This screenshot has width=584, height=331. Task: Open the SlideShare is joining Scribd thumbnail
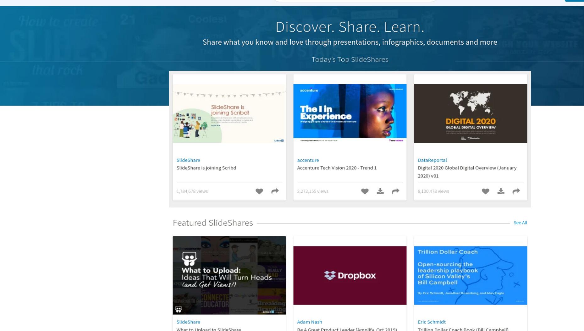[x=229, y=113]
